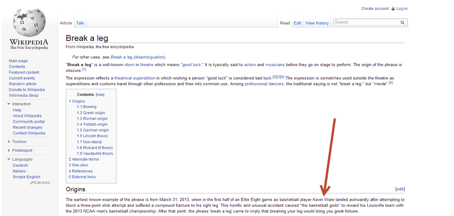Open a Random article
454x216 pixels.
23,84
